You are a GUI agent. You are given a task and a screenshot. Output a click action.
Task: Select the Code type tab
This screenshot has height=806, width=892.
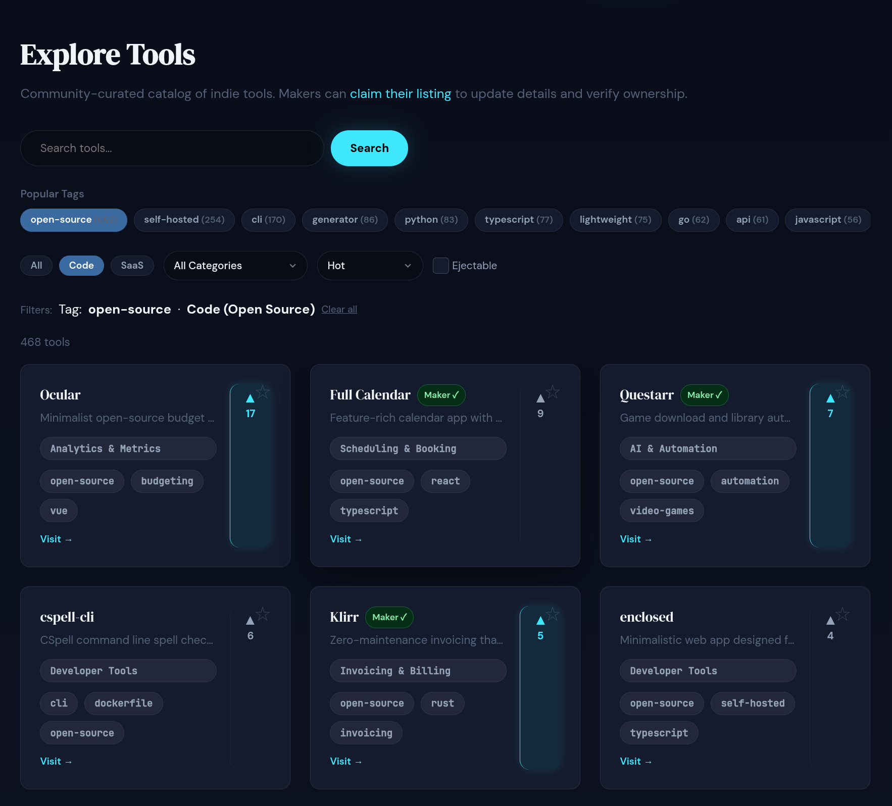(x=81, y=266)
